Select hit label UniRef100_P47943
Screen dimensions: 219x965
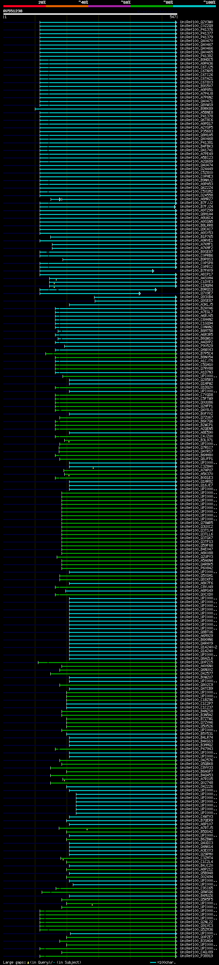pyautogui.click(x=196, y=749)
